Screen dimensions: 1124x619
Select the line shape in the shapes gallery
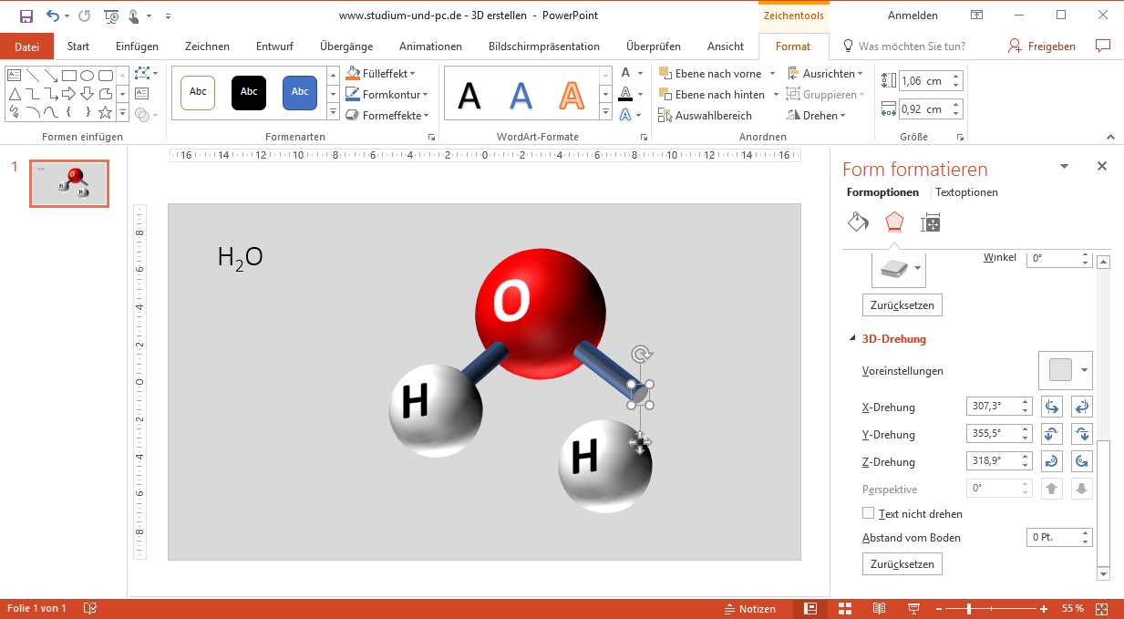[x=32, y=76]
